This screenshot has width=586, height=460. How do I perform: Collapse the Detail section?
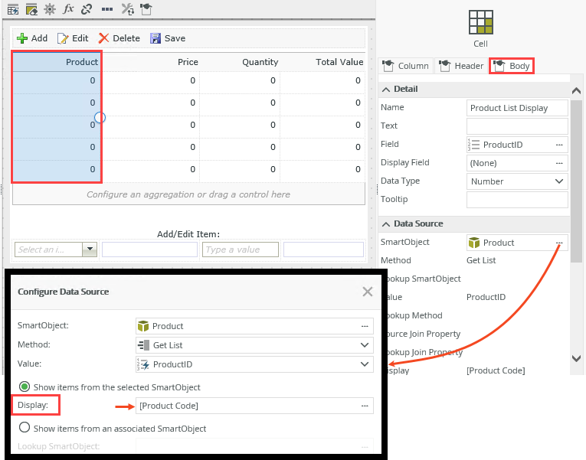click(x=386, y=90)
